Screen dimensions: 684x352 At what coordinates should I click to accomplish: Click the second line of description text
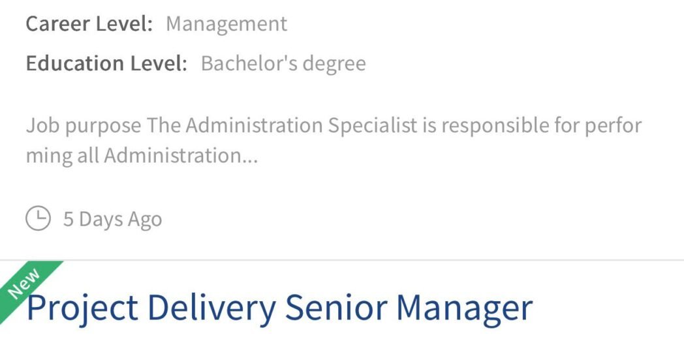click(142, 156)
